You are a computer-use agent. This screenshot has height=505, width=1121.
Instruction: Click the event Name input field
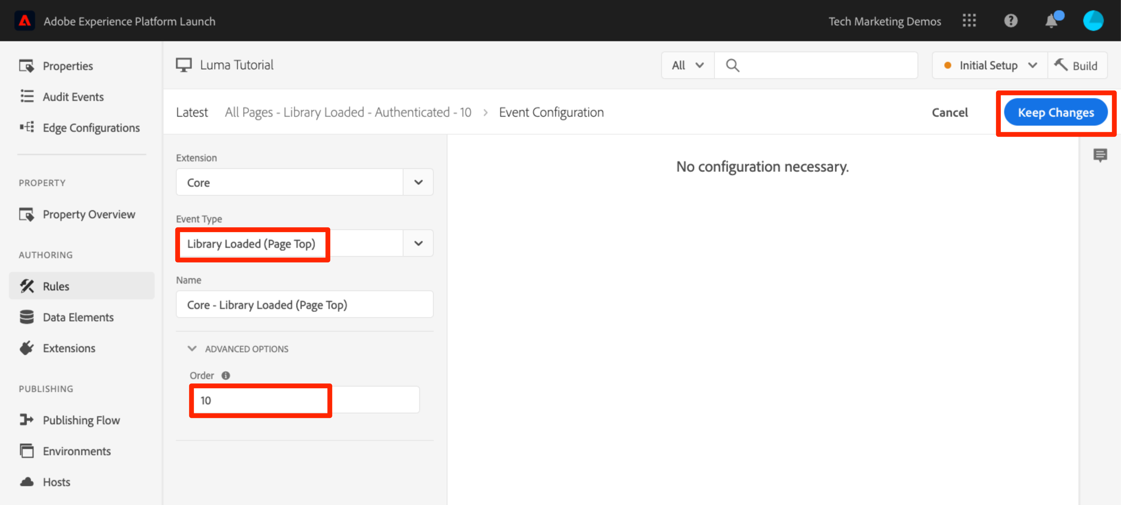(304, 305)
